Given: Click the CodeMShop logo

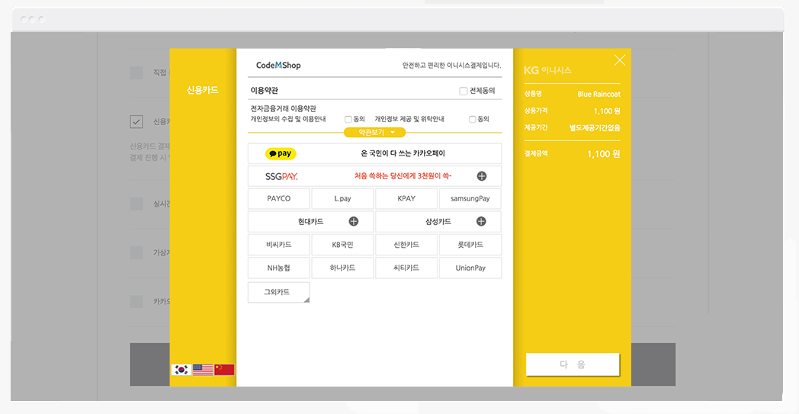Looking at the screenshot, I should [x=278, y=66].
